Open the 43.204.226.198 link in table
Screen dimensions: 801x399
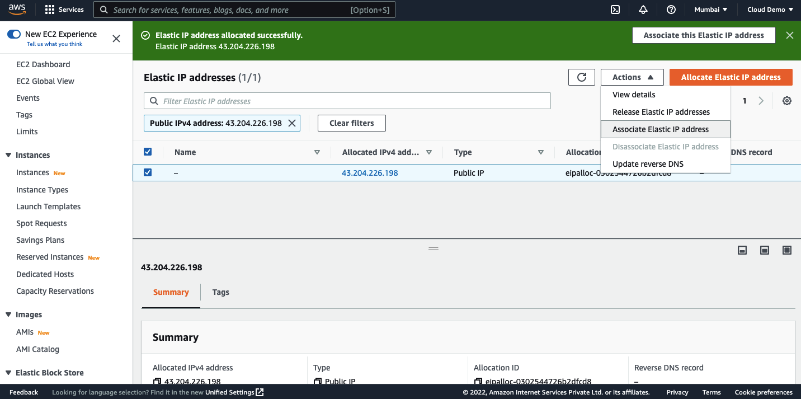point(370,173)
